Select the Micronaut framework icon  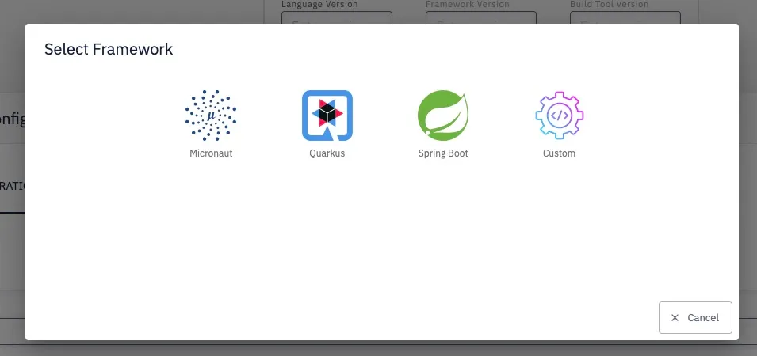point(211,116)
